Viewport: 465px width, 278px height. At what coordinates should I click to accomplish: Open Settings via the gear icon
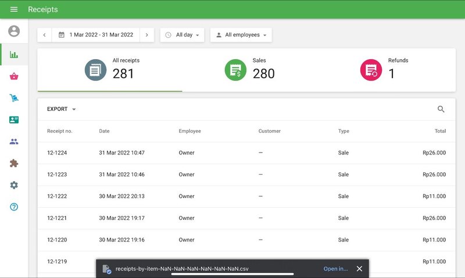[x=14, y=185]
